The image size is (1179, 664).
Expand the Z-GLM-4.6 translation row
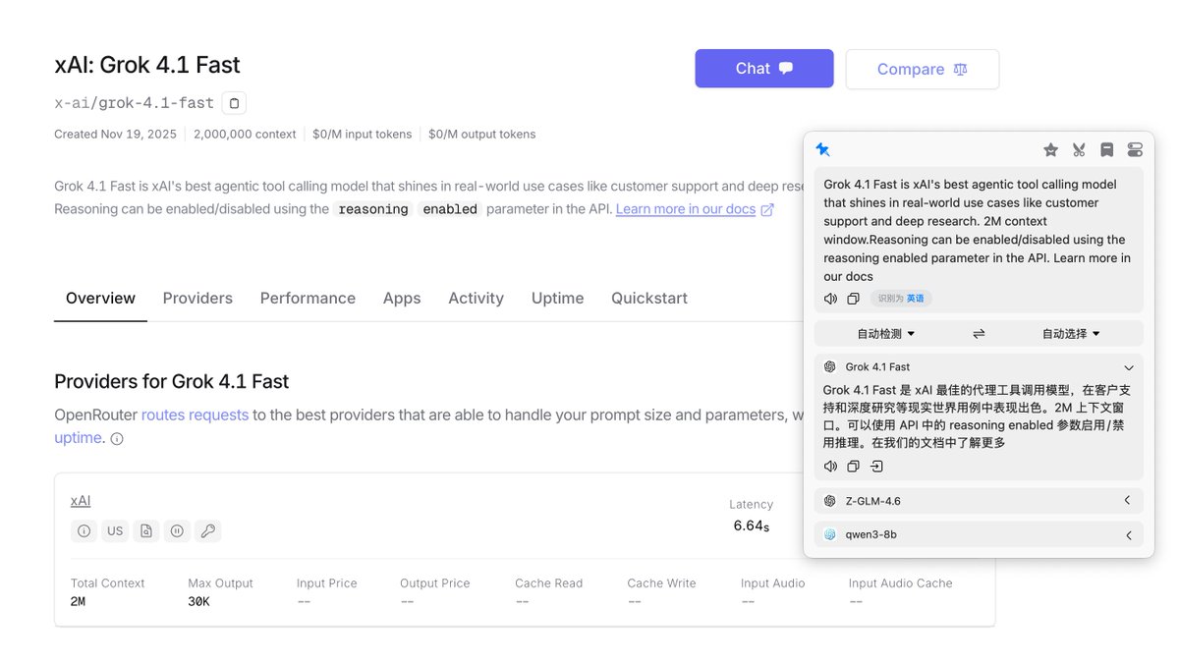[1128, 501]
